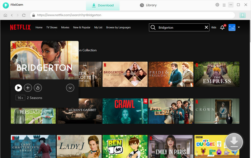Click the Netflix search input field
The width and height of the screenshot is (251, 158).
pos(180,28)
